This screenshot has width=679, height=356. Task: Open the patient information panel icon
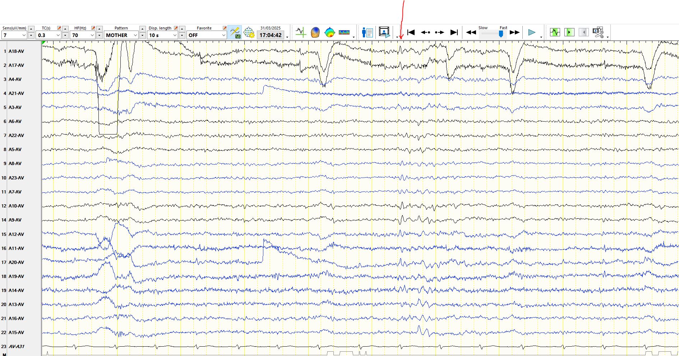[x=367, y=32]
